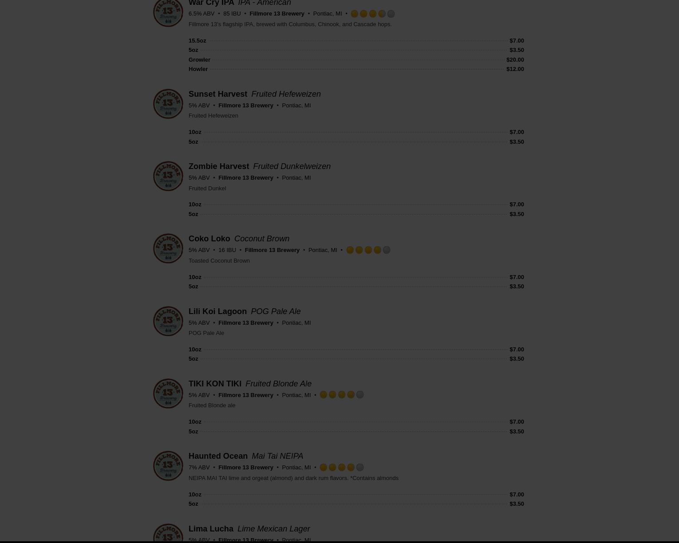Image resolution: width=679 pixels, height=543 pixels.
Task: Open the Lili Koi Lagoon beer title
Action: pyautogui.click(x=217, y=311)
